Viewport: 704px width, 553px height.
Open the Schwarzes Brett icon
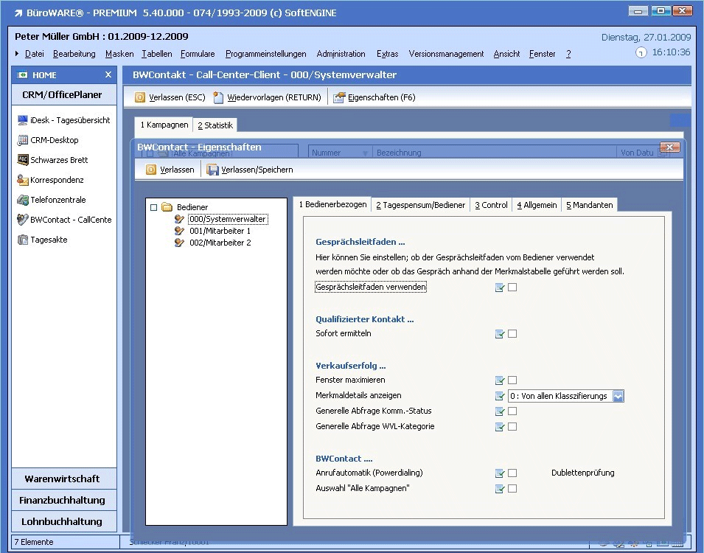pyautogui.click(x=22, y=160)
